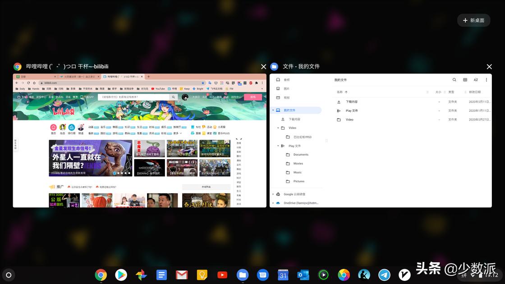The width and height of the screenshot is (505, 284).
Task: Open Files app shelf icon
Action: pyautogui.click(x=243, y=275)
